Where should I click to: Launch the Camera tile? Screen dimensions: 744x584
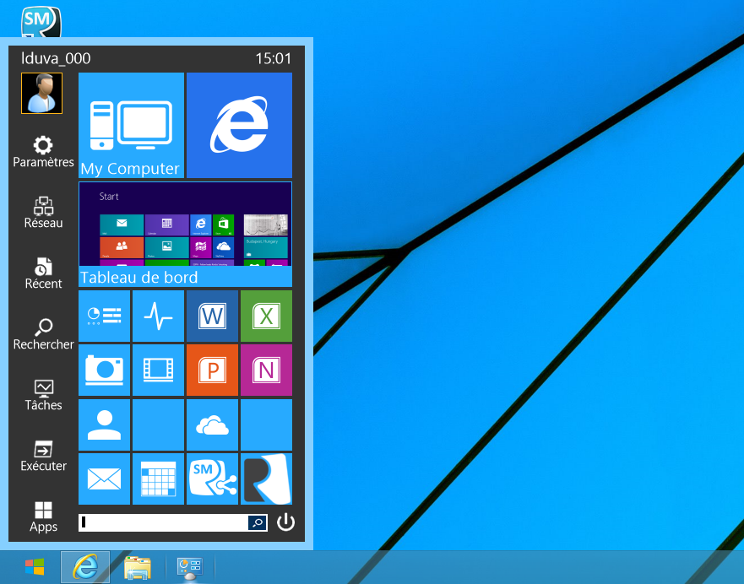tap(104, 370)
